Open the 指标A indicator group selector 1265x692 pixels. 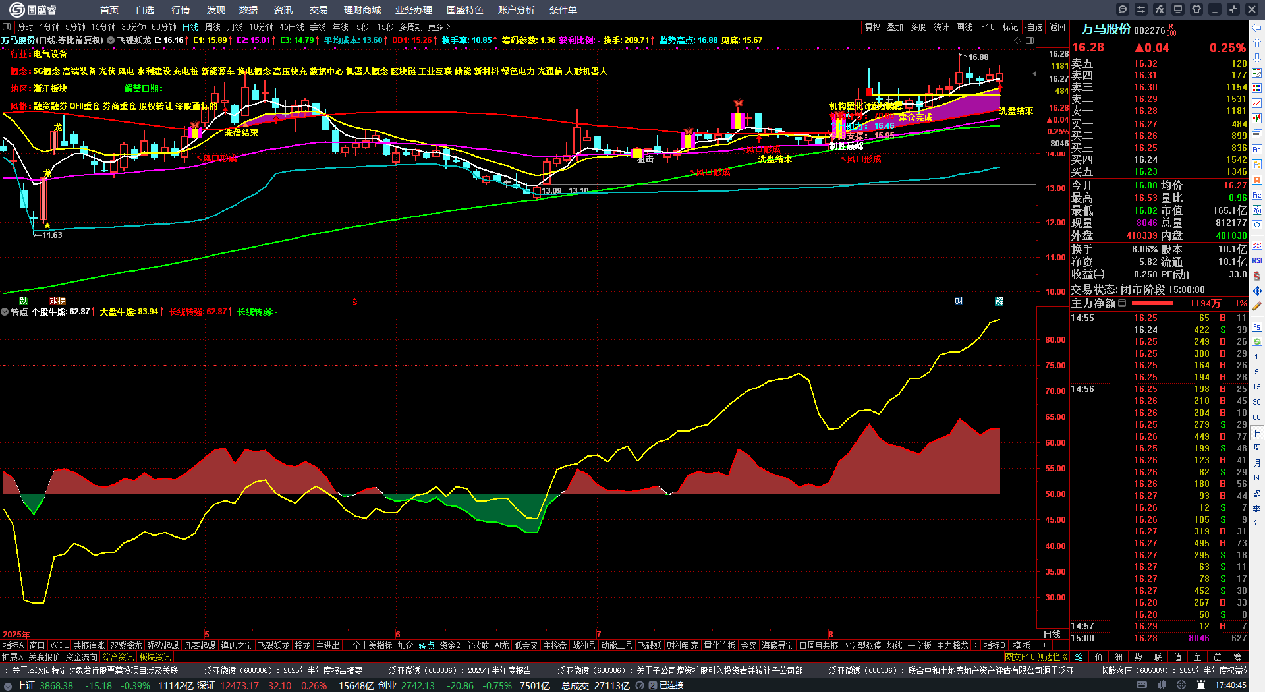pos(13,645)
